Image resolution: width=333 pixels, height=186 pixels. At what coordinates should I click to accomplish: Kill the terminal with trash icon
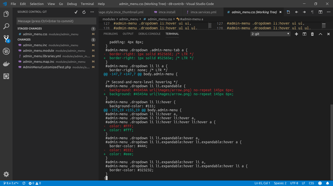point(312,34)
